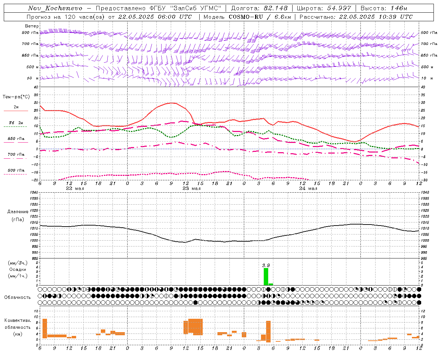Click the '22 мая' date label
This screenshot has height=351, width=439.
tap(75, 189)
